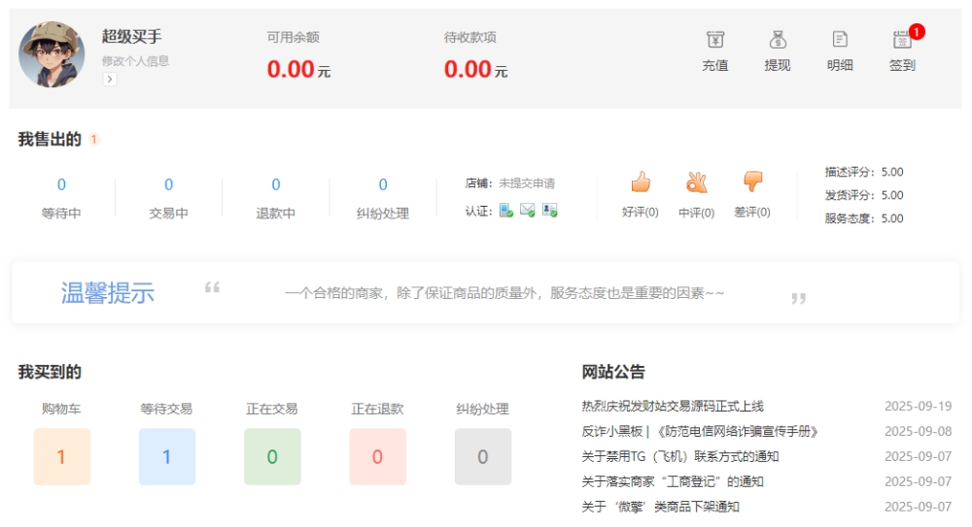972x527 pixels.
Task: Click the 未提交申请 shop status
Action: pyautogui.click(x=527, y=183)
